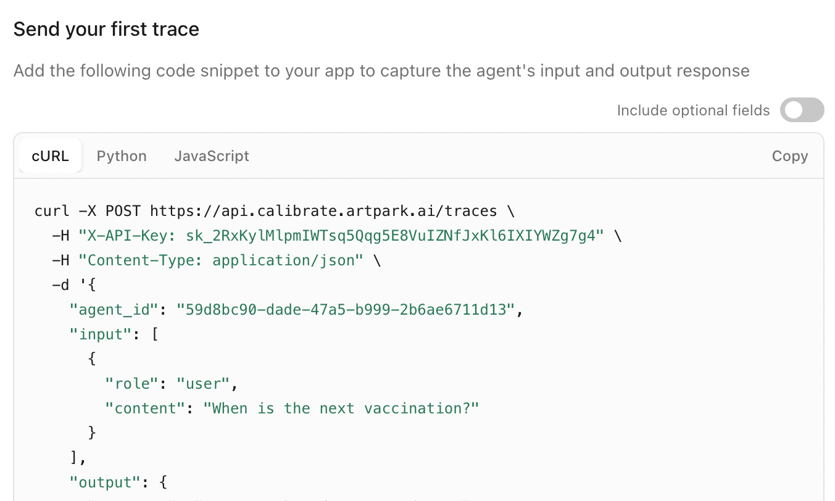Click the 'Include optional fields' label text

693,110
